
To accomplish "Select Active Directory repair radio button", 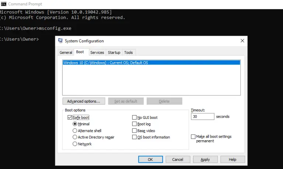I will pyautogui.click(x=75, y=137).
